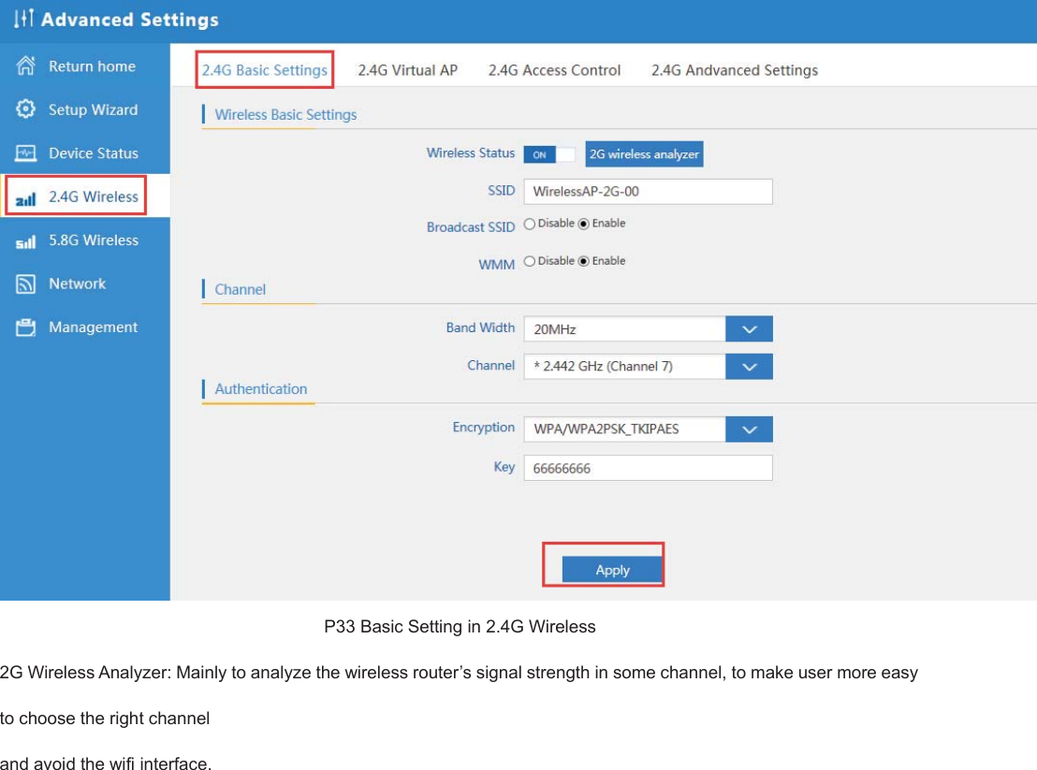Open Setup Wizard in the sidebar

tap(84, 109)
